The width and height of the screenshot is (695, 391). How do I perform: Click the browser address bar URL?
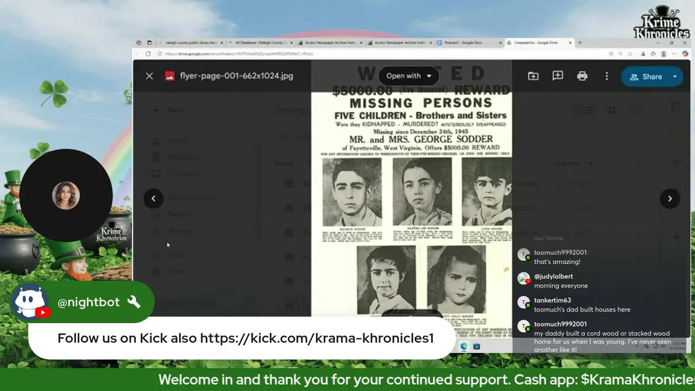[x=239, y=54]
